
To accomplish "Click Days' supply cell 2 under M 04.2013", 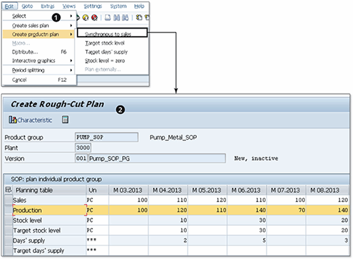I will pyautogui.click(x=168, y=241).
